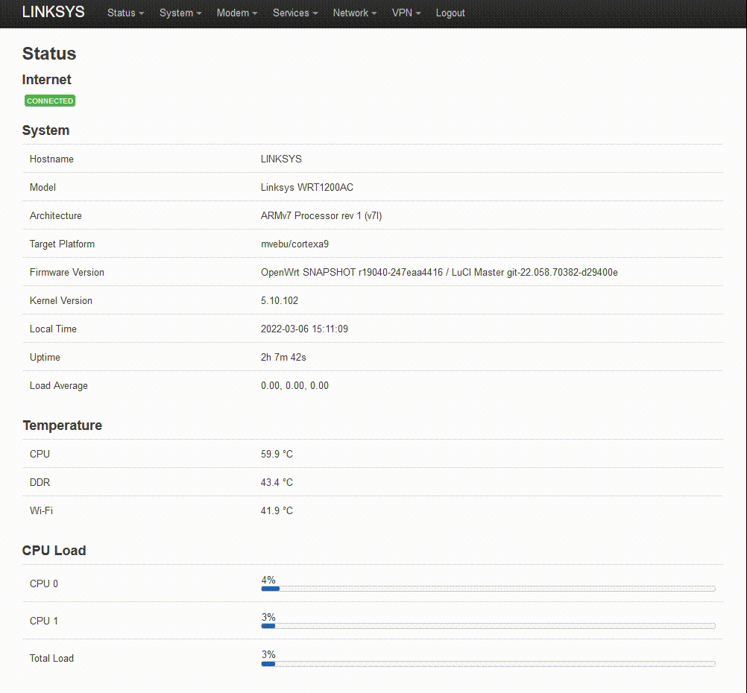Click the Uptime label
The width and height of the screenshot is (747, 693).
coord(45,357)
